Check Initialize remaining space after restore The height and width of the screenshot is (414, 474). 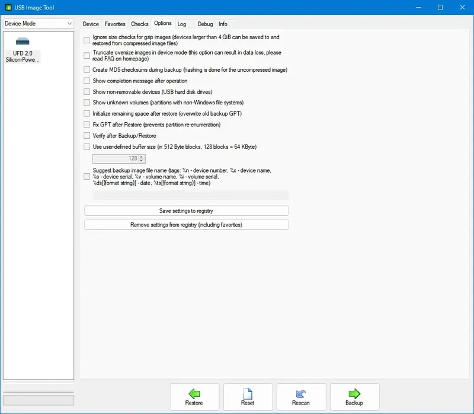click(87, 113)
